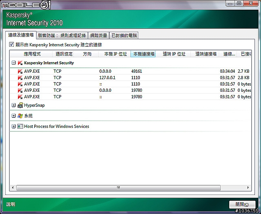Expand the 系統 group

(x=13, y=116)
